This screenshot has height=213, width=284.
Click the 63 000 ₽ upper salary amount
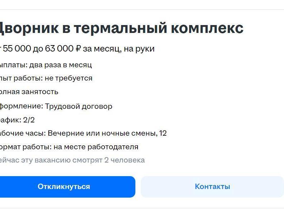tap(63, 49)
